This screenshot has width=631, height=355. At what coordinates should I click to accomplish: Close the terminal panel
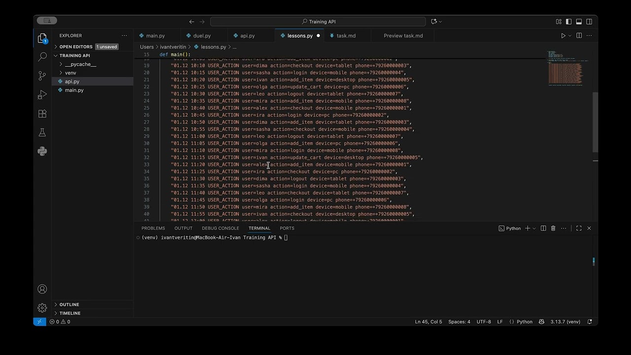tap(589, 228)
